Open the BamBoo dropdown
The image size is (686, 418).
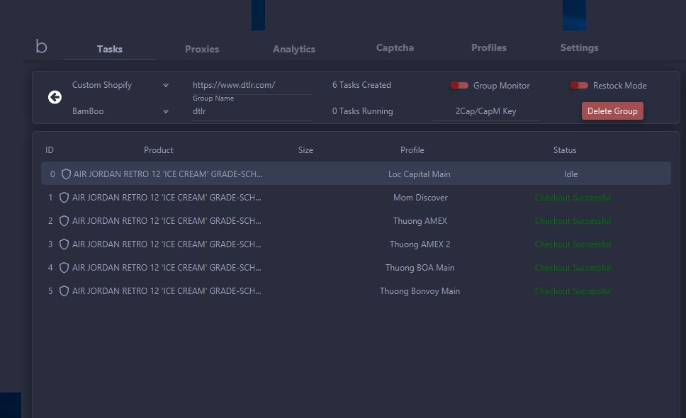tap(120, 111)
